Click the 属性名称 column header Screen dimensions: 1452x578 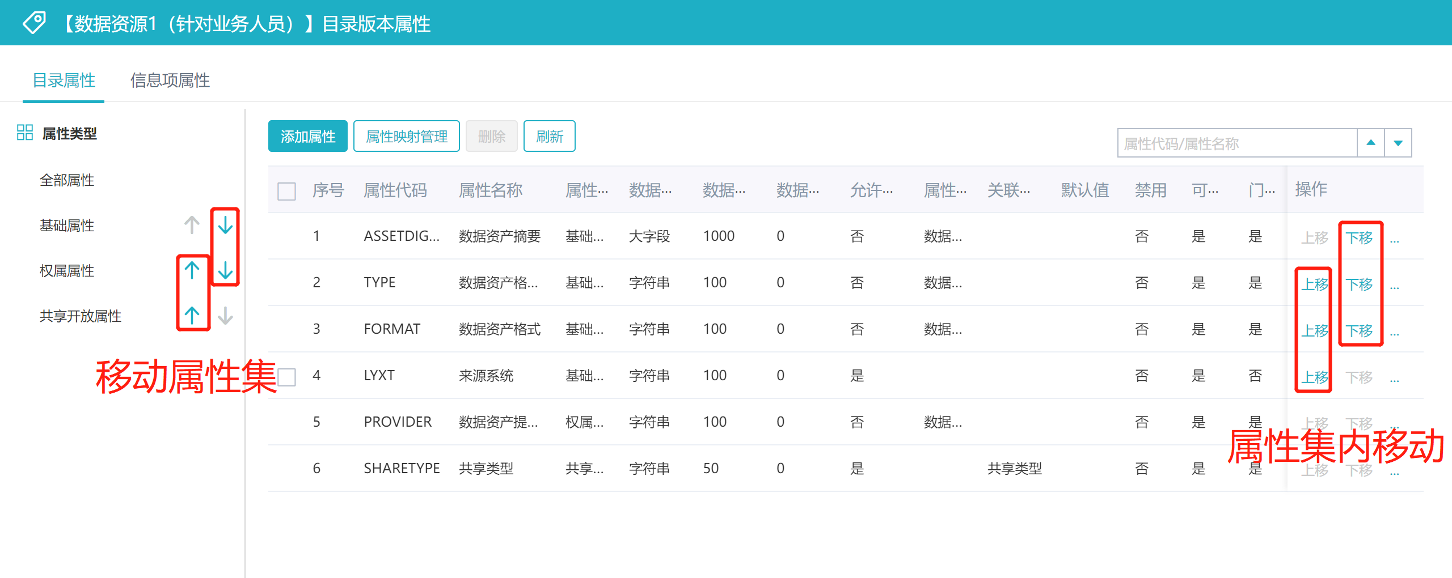(x=491, y=190)
